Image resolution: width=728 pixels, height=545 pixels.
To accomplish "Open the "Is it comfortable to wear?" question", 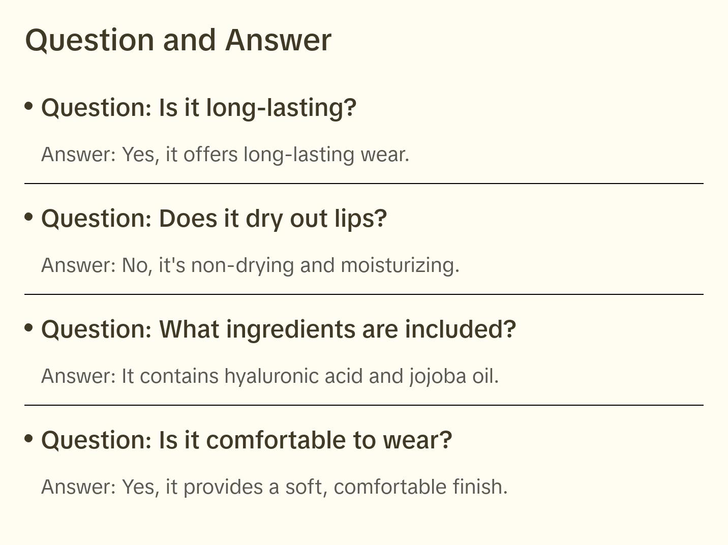I will (x=247, y=440).
